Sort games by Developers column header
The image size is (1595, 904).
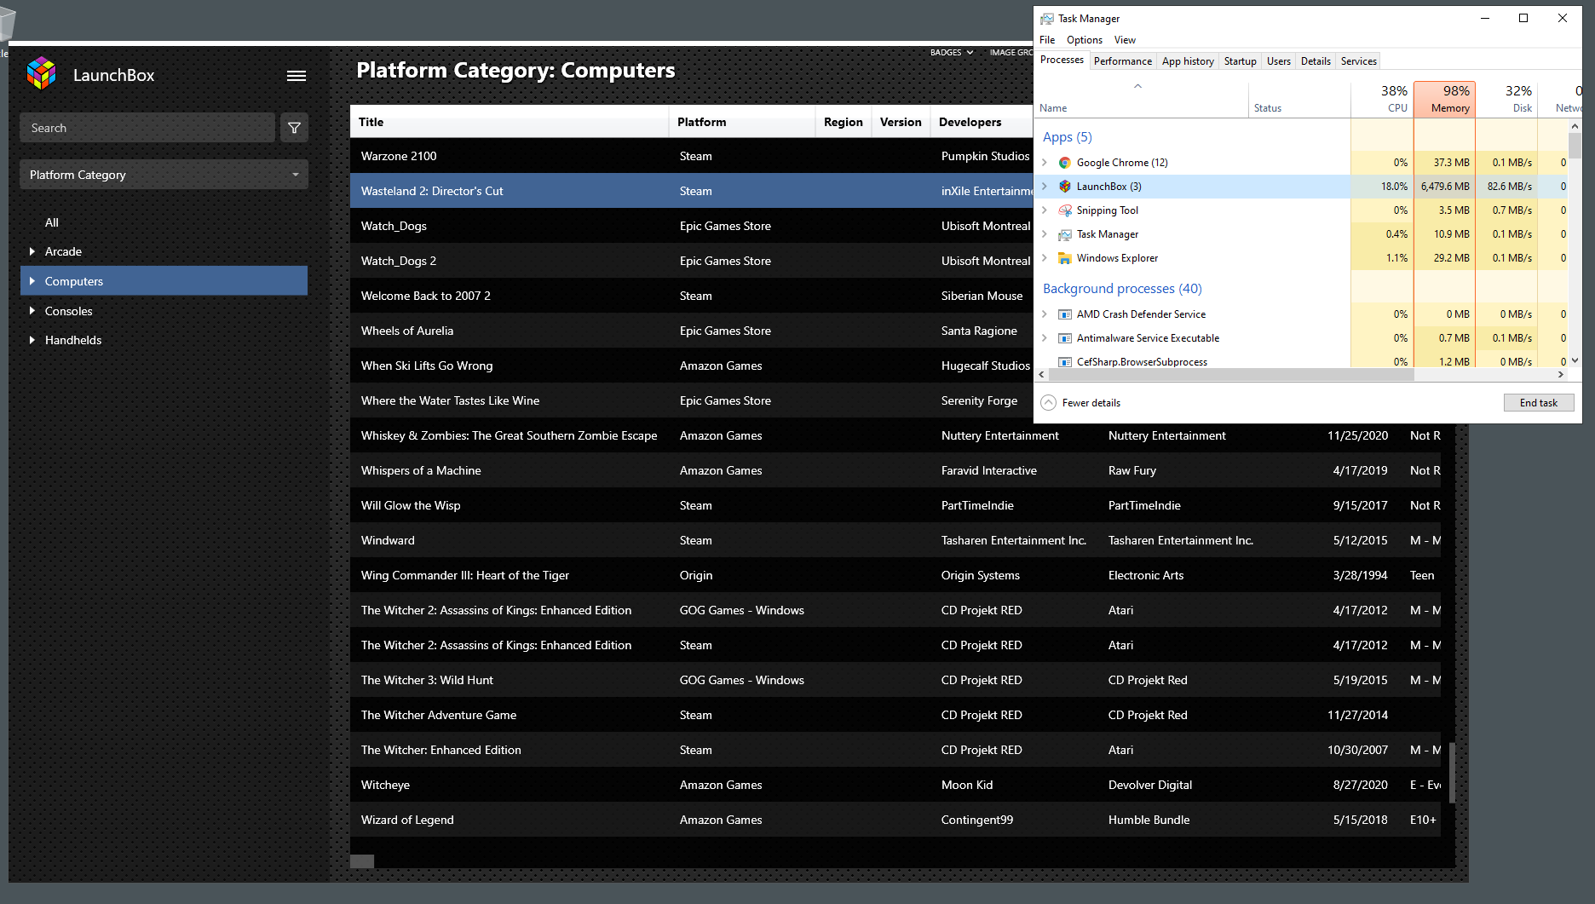(x=982, y=122)
